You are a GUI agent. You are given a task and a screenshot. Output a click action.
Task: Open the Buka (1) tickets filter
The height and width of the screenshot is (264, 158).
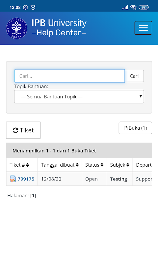[x=135, y=128]
